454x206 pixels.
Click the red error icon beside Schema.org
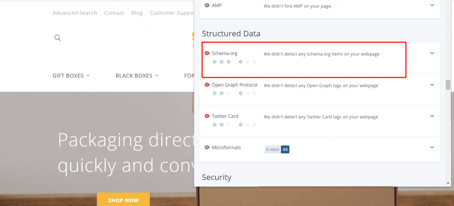(207, 53)
